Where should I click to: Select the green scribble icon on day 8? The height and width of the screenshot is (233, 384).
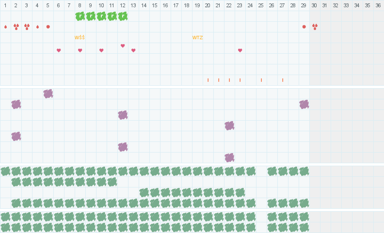pos(80,16)
